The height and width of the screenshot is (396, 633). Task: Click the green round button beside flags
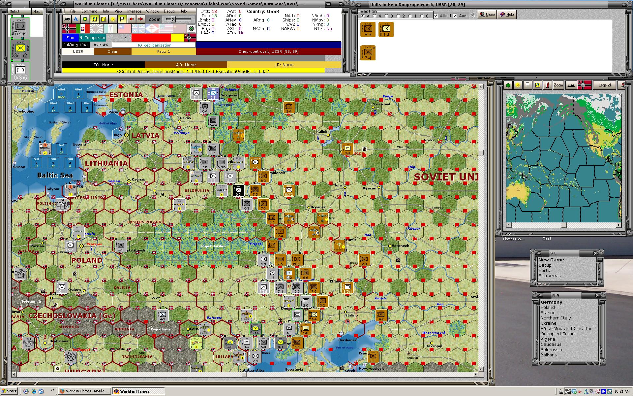191,29
